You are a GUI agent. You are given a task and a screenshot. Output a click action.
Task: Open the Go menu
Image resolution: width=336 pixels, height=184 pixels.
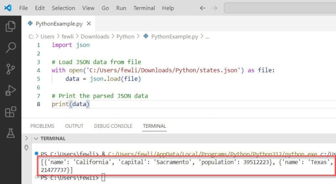tap(105, 8)
